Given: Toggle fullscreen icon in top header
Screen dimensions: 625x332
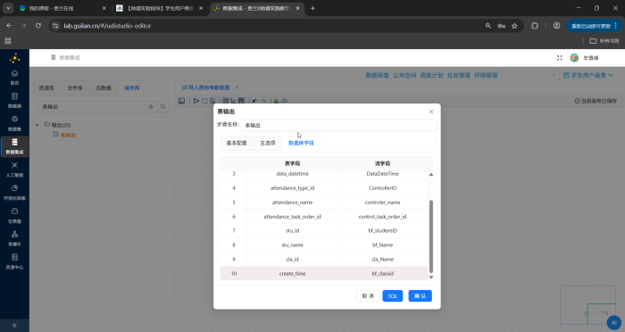Looking at the screenshot, I should click(560, 58).
